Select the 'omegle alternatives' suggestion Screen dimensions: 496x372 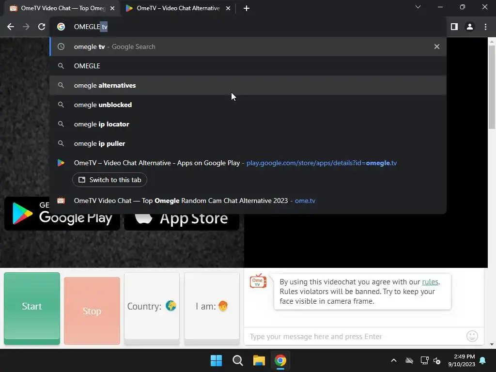pyautogui.click(x=248, y=85)
